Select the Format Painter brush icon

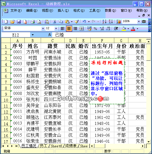coord(77,22)
